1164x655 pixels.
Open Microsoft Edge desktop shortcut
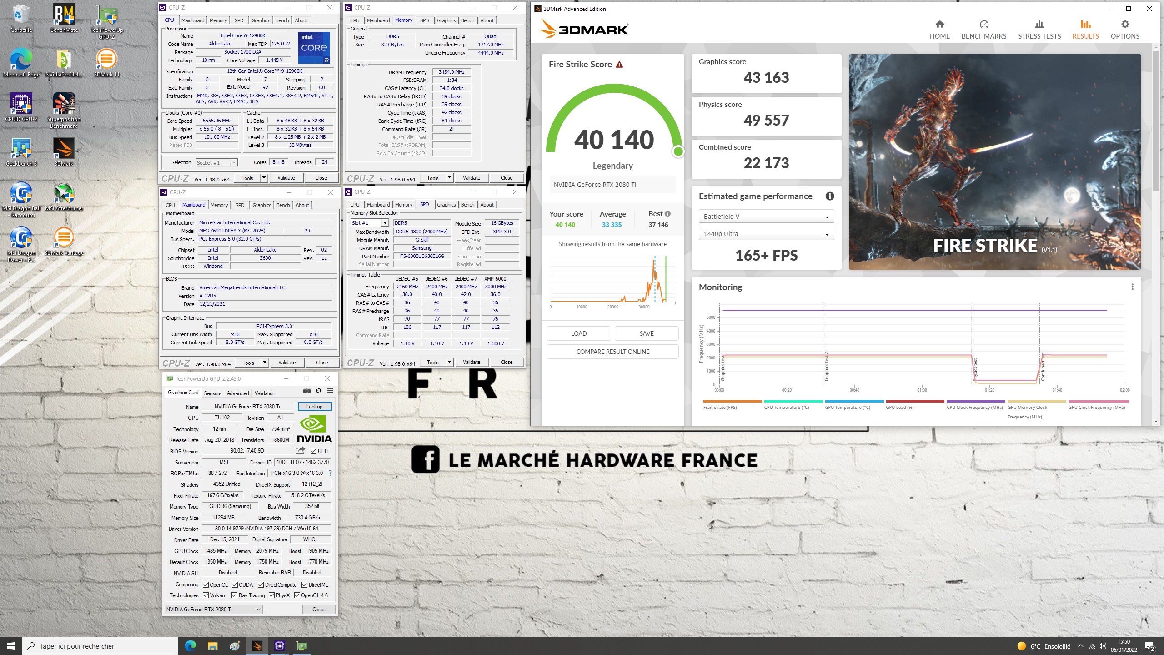click(x=21, y=63)
